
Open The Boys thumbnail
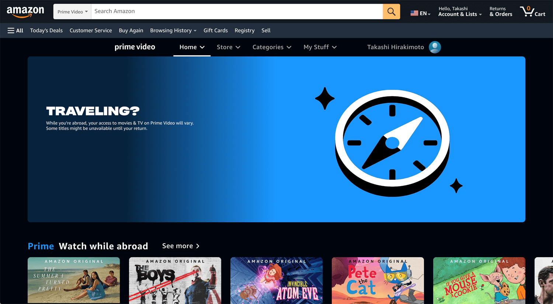175,280
